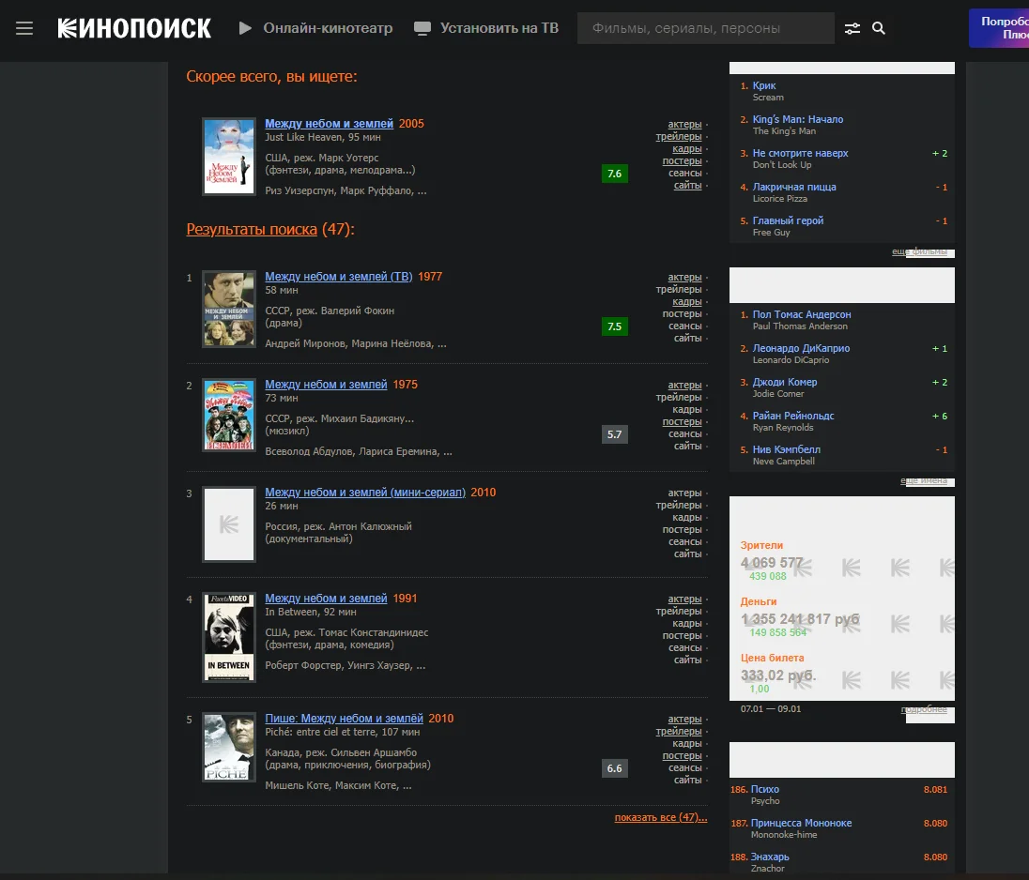
Task: Open Пише: Между небом и землей 2010
Action: tap(344, 718)
